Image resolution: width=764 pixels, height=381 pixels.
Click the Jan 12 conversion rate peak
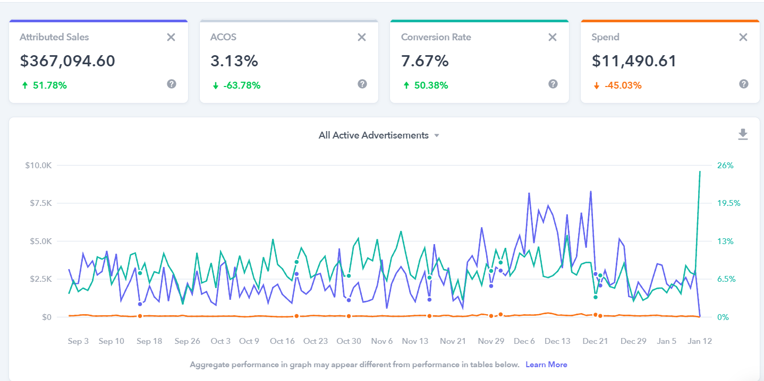(700, 171)
